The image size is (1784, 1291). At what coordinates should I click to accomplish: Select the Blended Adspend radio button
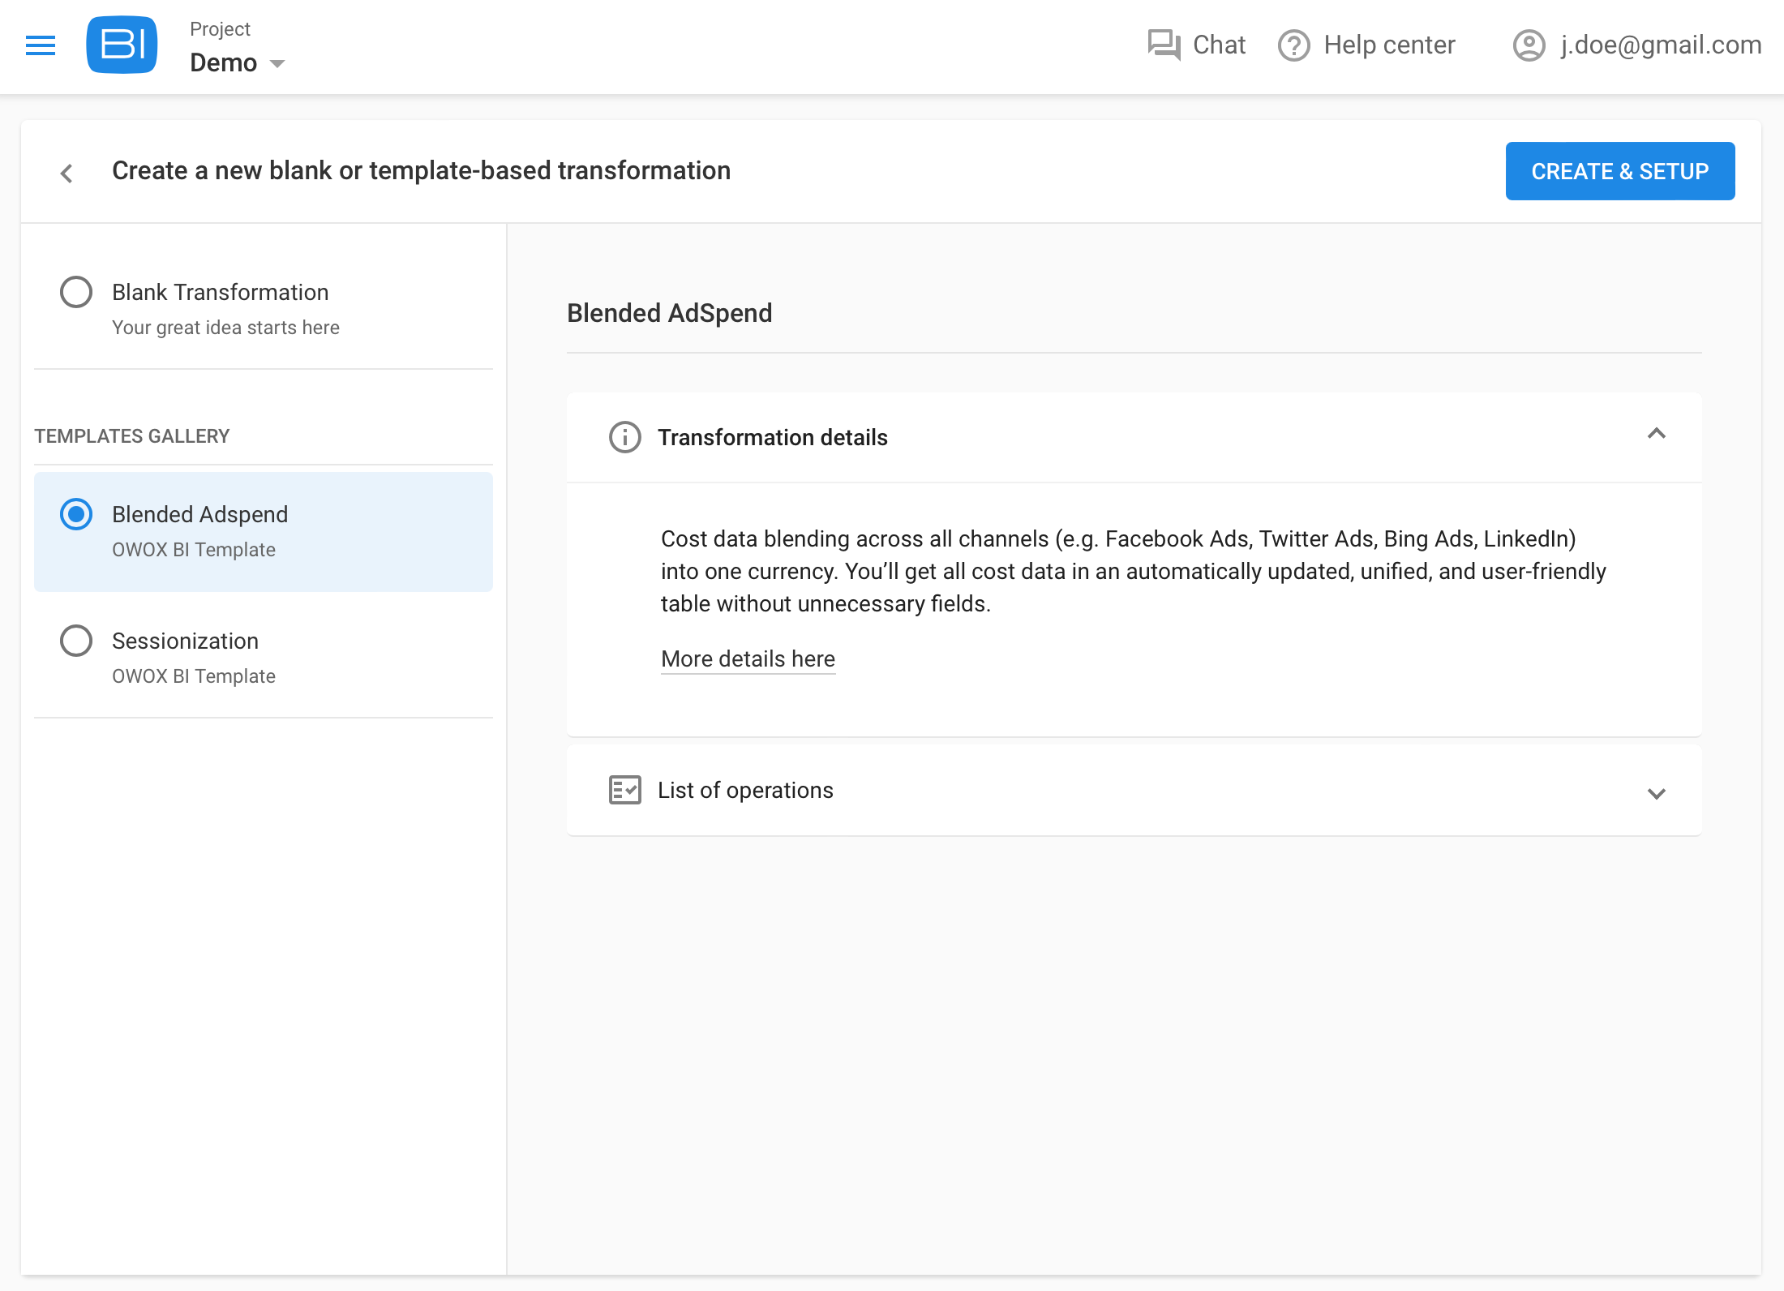pos(76,514)
